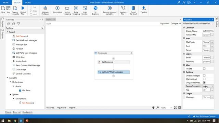Open Password ellipsis editor button
Viewport: 219px width, 123px height.
[x=212, y=61]
